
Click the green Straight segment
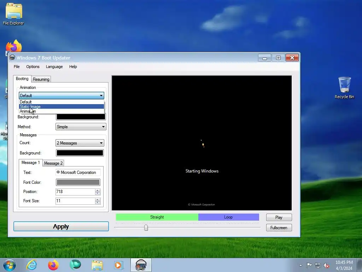pyautogui.click(x=157, y=217)
